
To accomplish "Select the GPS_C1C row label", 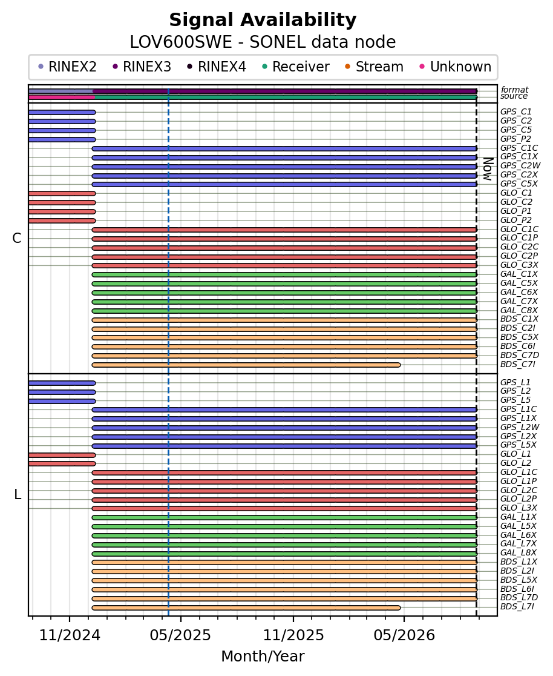I will click(x=519, y=148).
